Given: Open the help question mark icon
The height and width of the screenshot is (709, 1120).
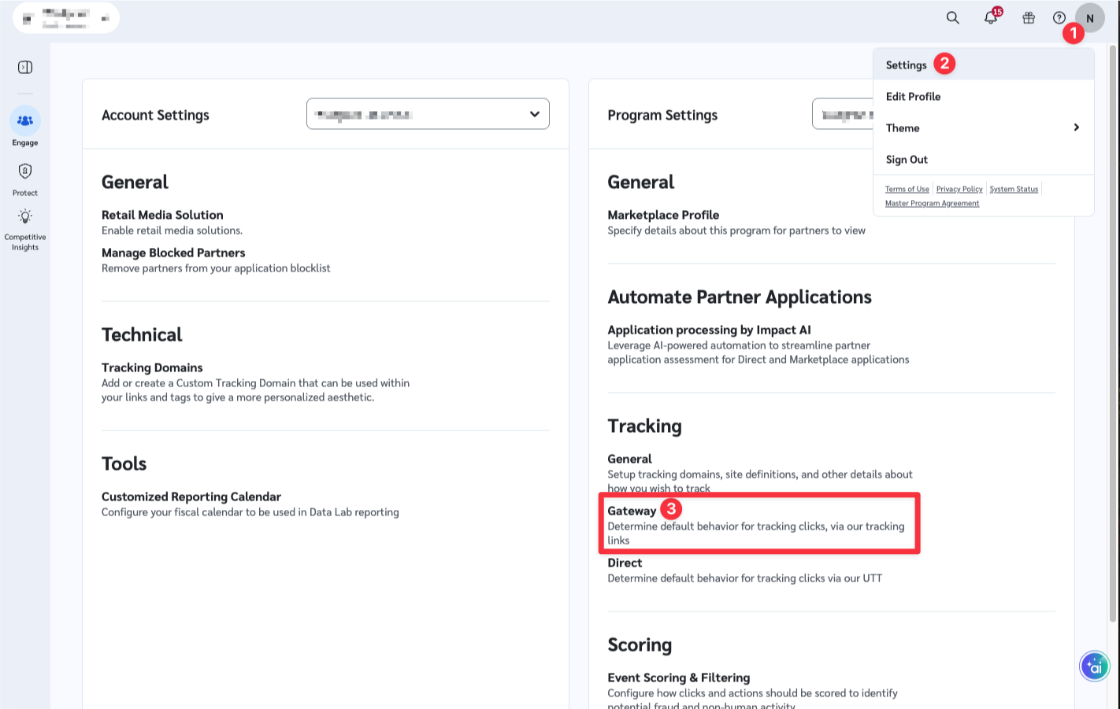Looking at the screenshot, I should (x=1059, y=18).
